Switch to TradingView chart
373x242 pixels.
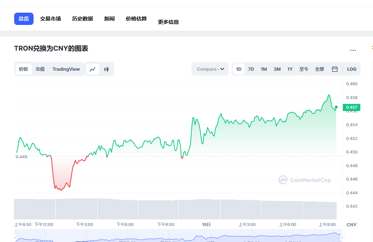(66, 69)
